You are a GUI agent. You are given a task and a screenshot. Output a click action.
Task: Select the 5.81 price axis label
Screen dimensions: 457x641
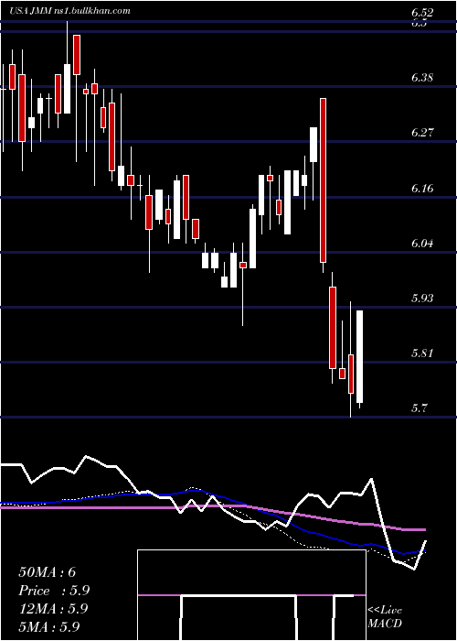pos(422,353)
